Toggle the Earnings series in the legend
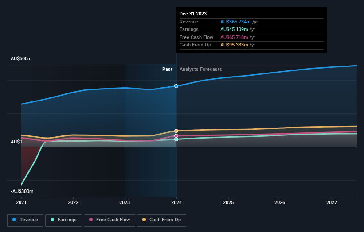The image size is (364, 232). point(63,220)
